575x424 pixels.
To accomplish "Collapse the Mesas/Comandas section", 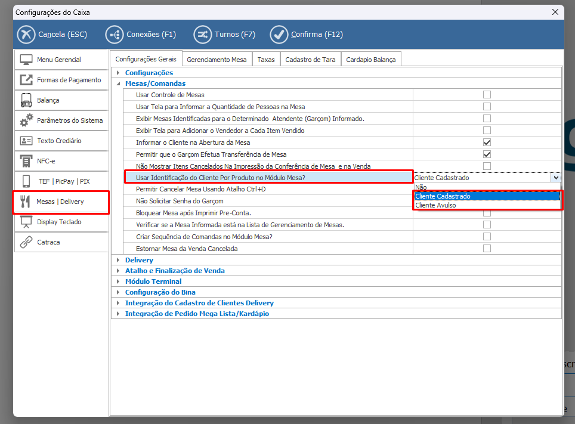I will [118, 84].
